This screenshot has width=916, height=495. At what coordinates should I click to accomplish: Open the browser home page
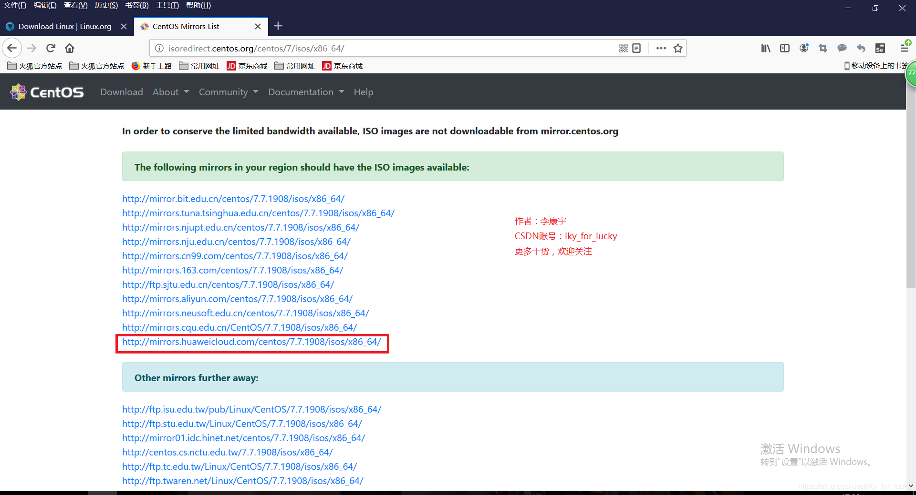(x=70, y=48)
